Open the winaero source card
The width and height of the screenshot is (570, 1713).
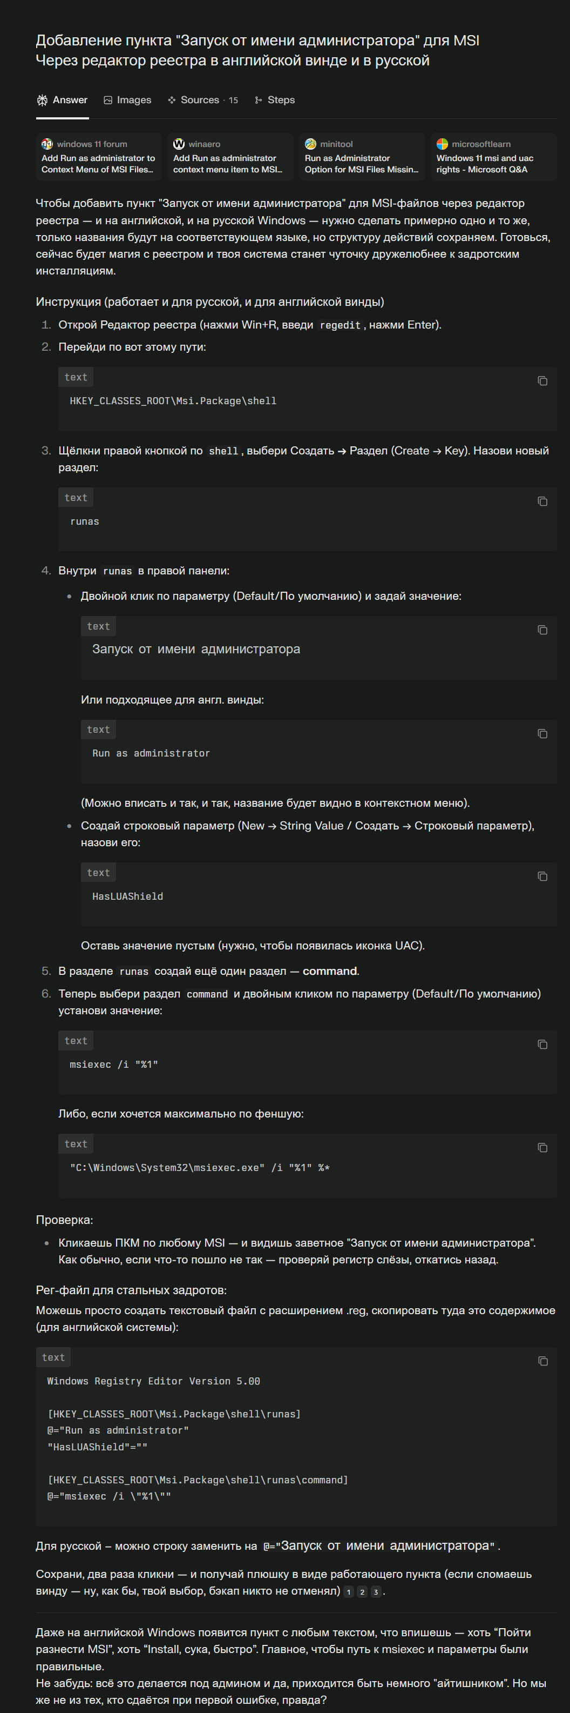tap(230, 157)
